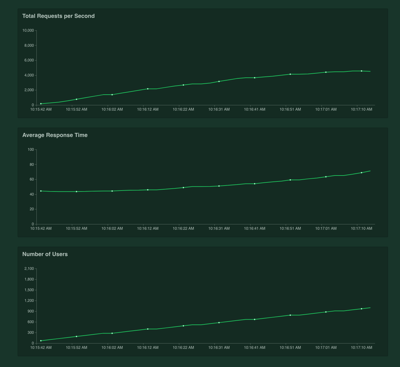The image size is (400, 367).
Task: Click the 300 y-axis label on users chart
Action: point(31,332)
